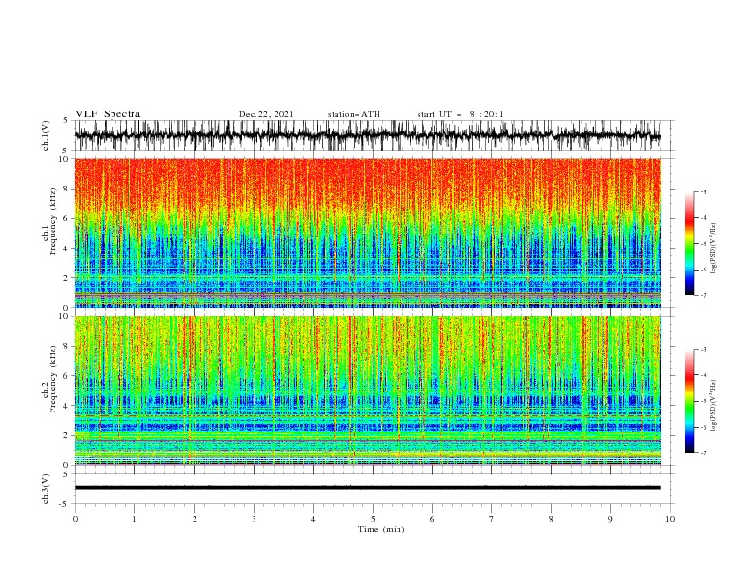Click the time axis tick label "8"
Screen dimensions: 755x583
pos(551,519)
